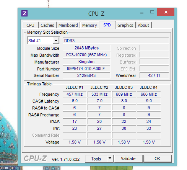187x170 pixels.
Task: Click the JEDEC #4 column header
Action: 149,87
